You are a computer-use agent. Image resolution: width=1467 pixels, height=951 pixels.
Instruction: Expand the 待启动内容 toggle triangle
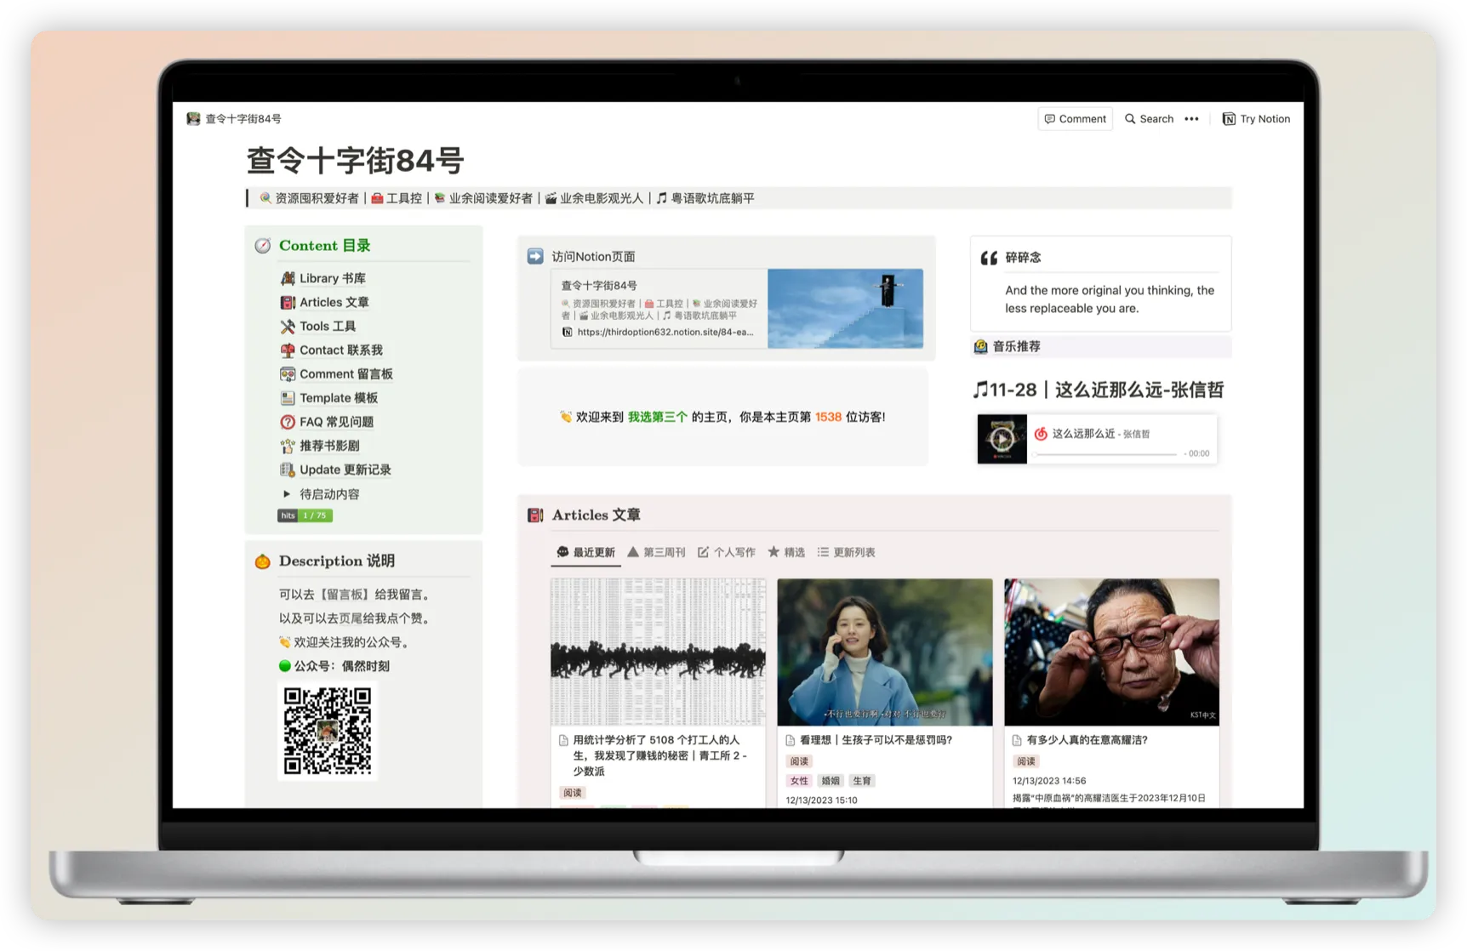click(x=287, y=494)
